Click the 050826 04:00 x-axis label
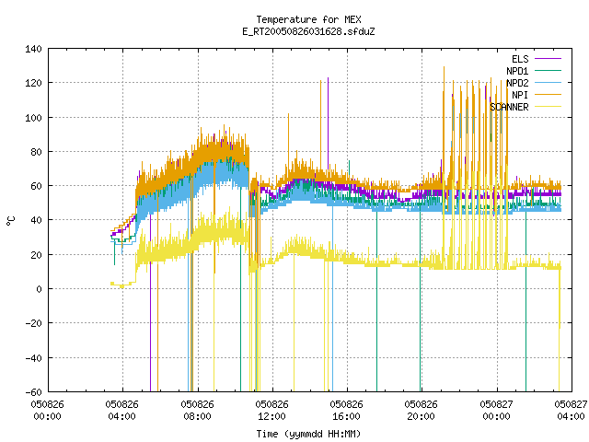Screen dimensions: 589x442 122,411
